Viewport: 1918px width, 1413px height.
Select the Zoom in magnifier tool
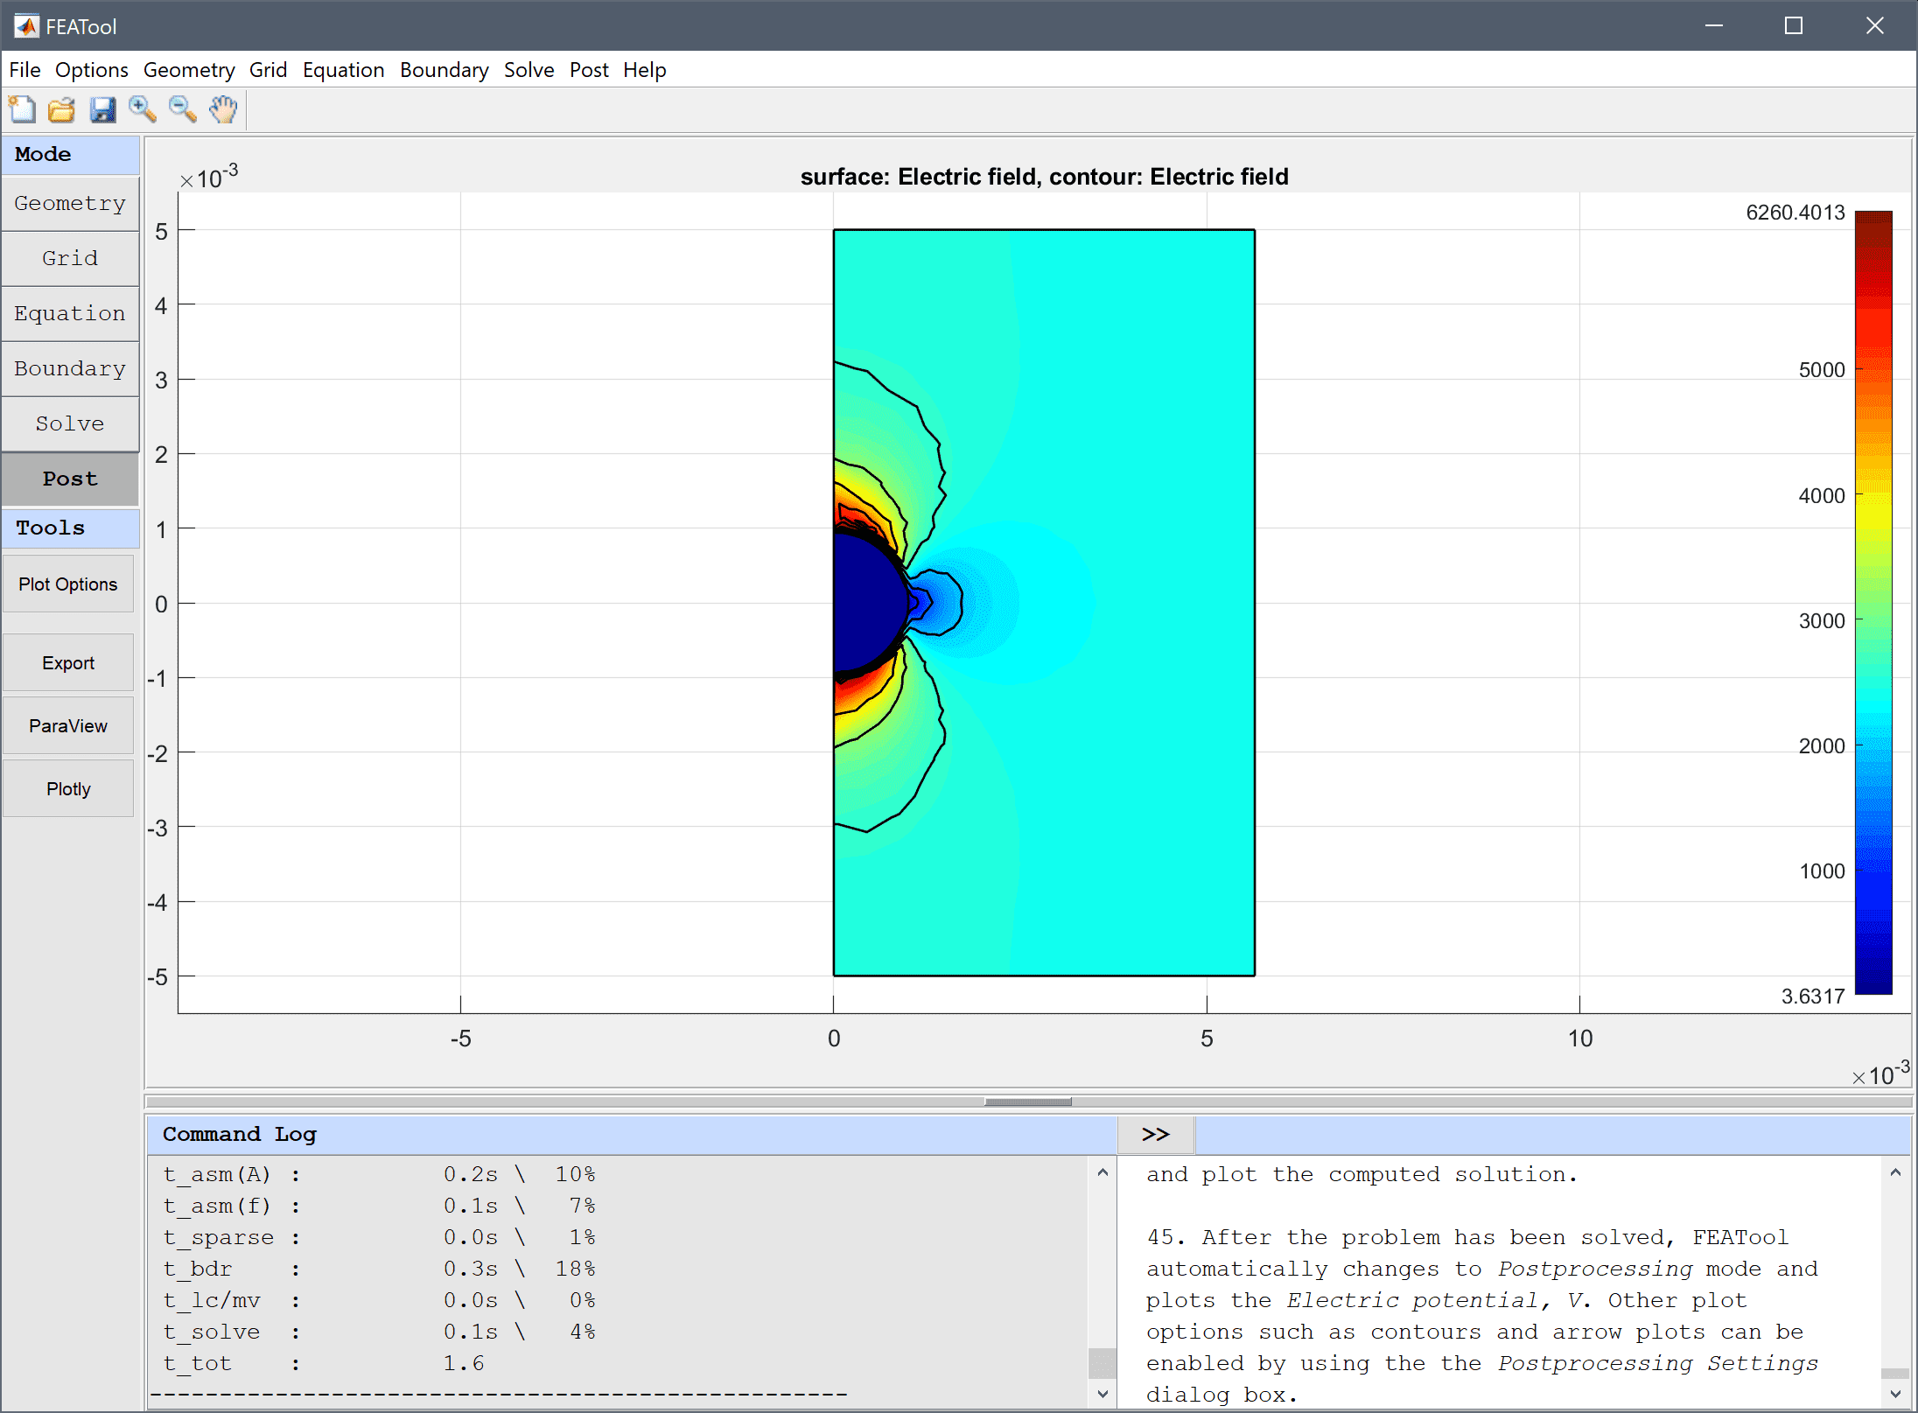click(143, 109)
